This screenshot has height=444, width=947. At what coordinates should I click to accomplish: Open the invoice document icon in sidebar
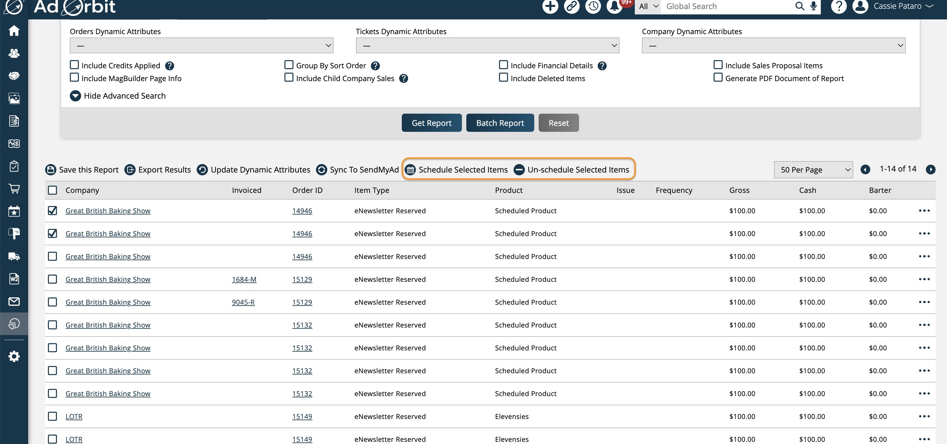coord(14,121)
